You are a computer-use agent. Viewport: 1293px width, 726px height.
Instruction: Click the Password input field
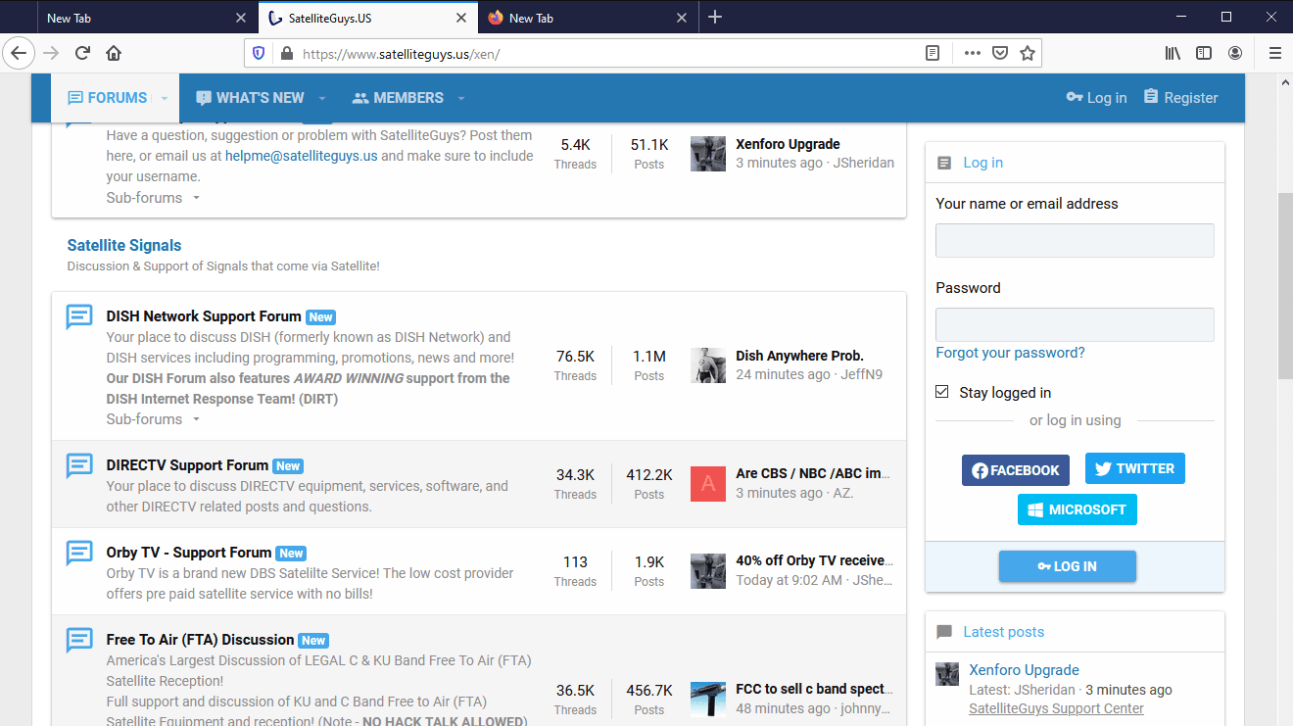1075,325
